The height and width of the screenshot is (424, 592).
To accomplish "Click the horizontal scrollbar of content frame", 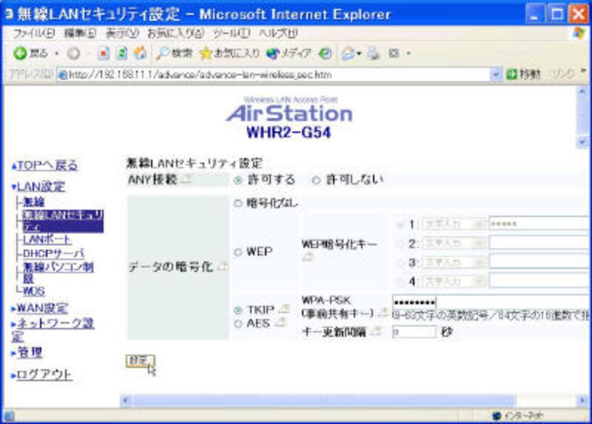I will pos(324,400).
